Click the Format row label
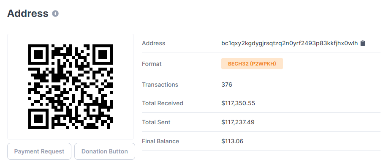This screenshot has width=386, height=164. coord(152,64)
